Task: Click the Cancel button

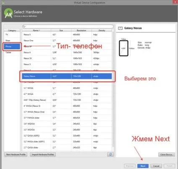Action: pos(156,166)
